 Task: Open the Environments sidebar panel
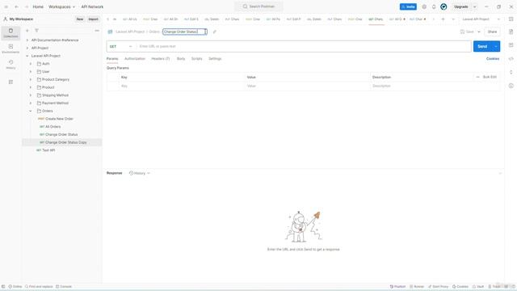click(11, 48)
